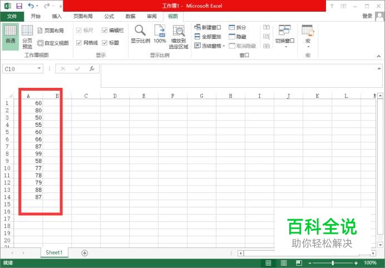The height and width of the screenshot is (268, 385).
Task: Click cell A8 containing 99
Action: pos(28,153)
